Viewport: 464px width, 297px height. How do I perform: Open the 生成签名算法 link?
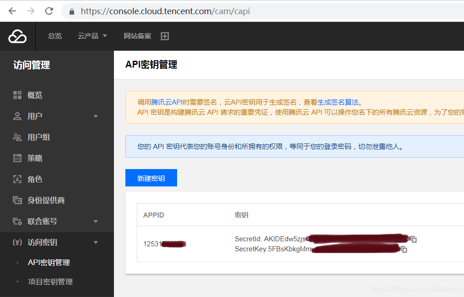click(x=338, y=102)
